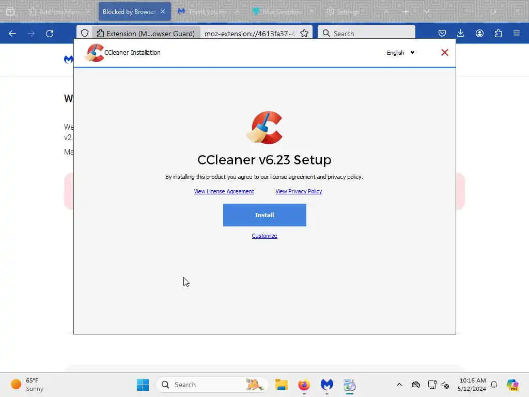Image resolution: width=529 pixels, height=397 pixels.
Task: Click the taskbar Search box
Action: pos(212,385)
